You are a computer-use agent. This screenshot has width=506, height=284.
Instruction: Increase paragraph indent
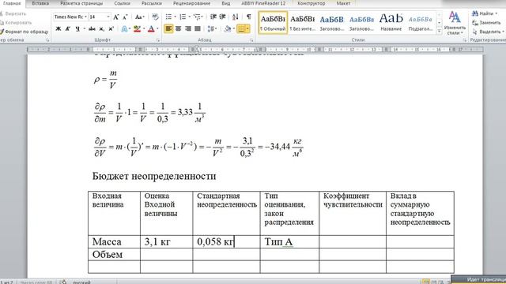(x=222, y=17)
